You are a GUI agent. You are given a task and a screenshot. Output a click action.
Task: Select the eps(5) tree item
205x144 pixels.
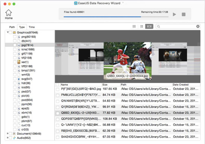pyautogui.click(x=25, y=108)
